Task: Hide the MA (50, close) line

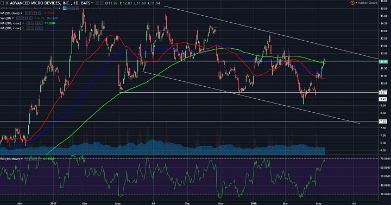Action: (27, 13)
